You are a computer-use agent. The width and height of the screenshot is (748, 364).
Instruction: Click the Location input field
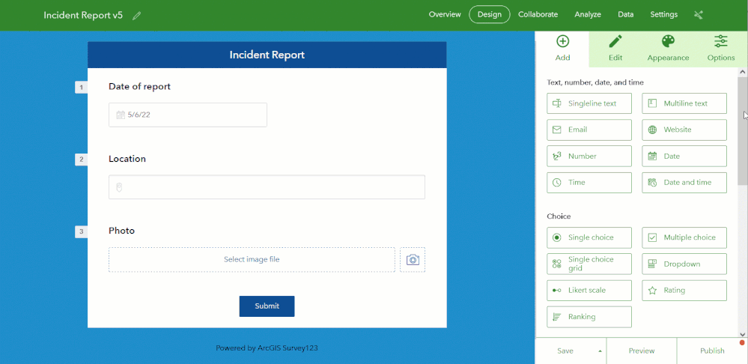tap(267, 187)
